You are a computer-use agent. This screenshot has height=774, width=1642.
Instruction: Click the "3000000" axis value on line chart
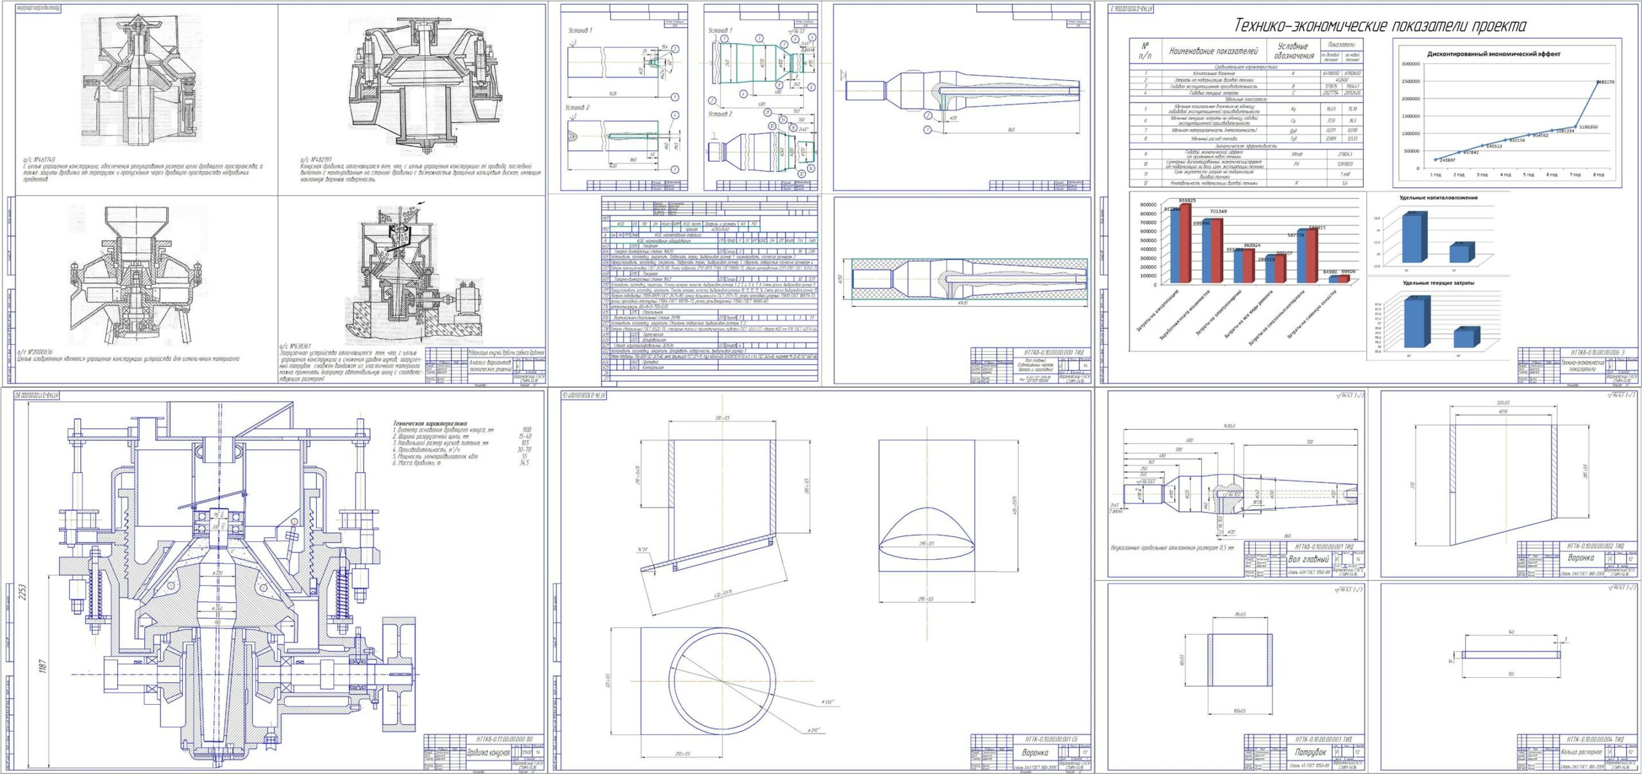coord(1410,64)
